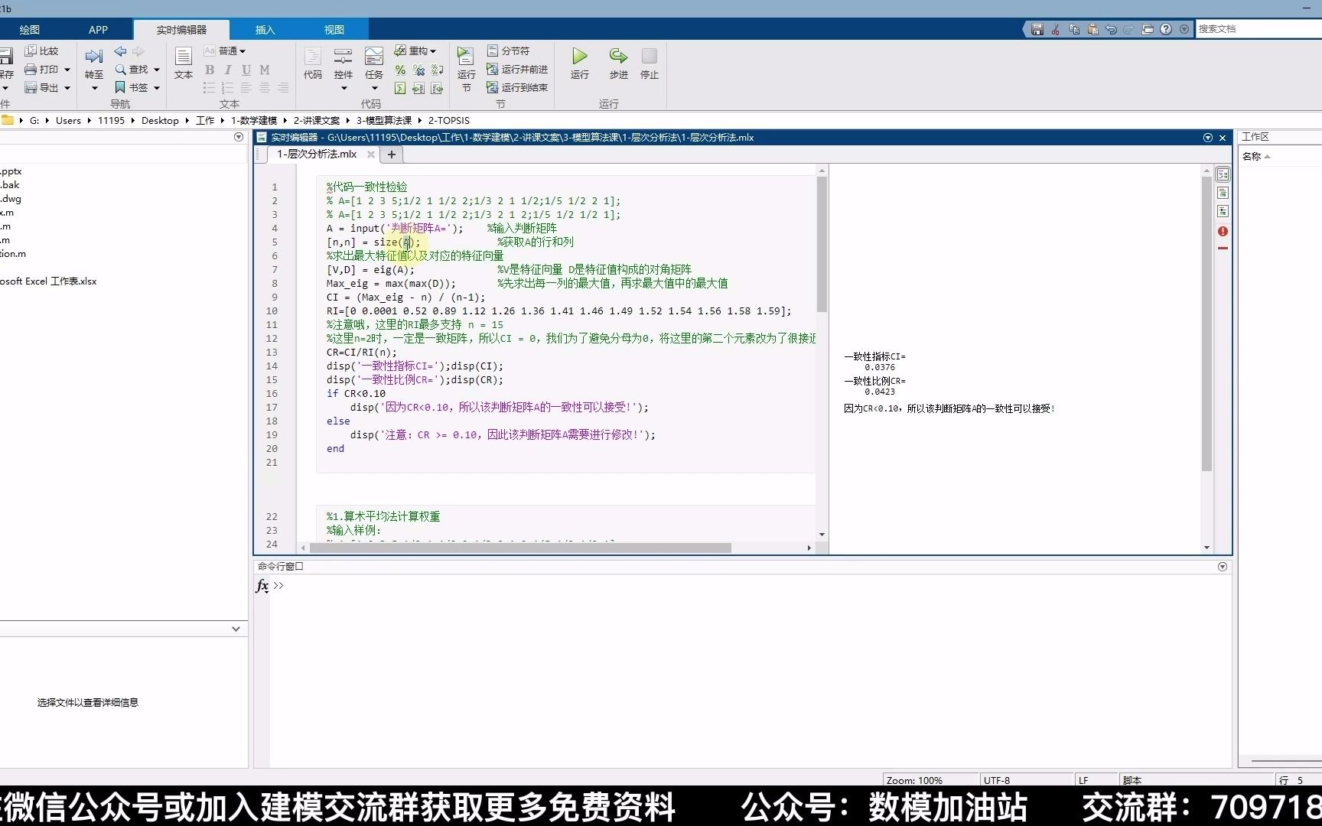The image size is (1322, 826).
Task: Click the quick-access save icon
Action: click(1037, 29)
